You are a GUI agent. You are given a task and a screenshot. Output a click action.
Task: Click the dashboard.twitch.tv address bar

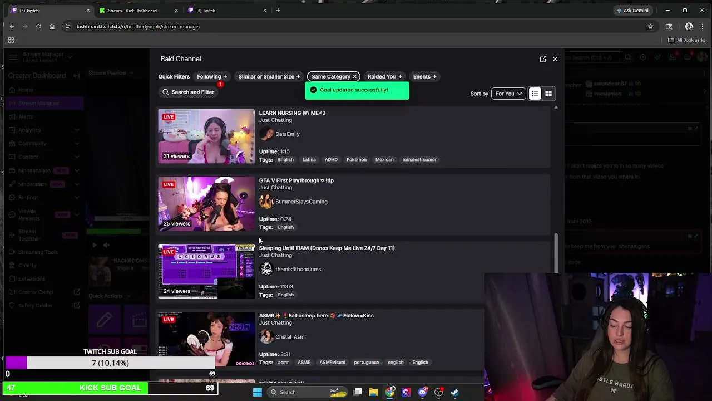(x=356, y=26)
